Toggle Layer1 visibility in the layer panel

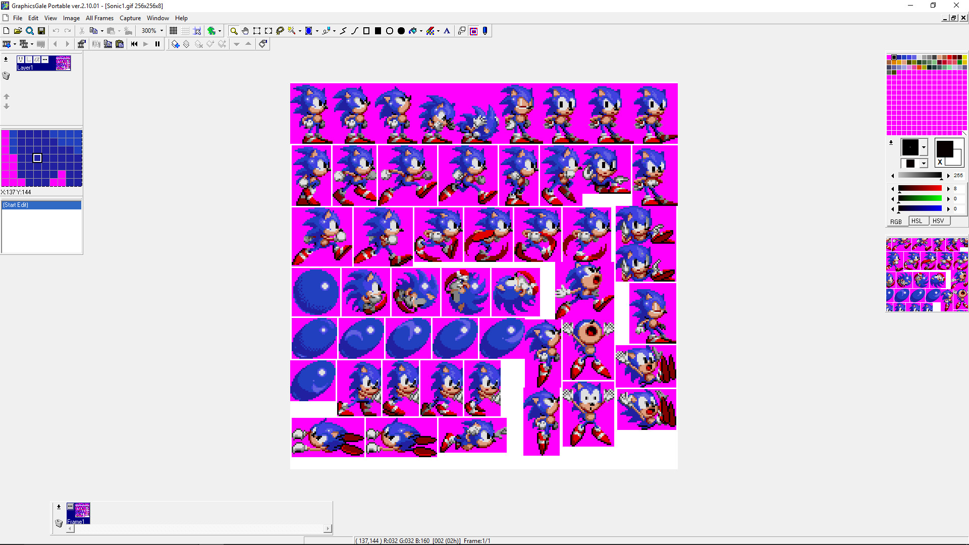click(x=21, y=60)
